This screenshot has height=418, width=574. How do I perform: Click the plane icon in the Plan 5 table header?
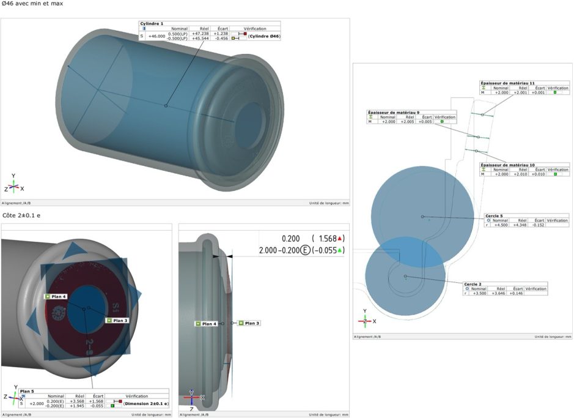(23, 395)
